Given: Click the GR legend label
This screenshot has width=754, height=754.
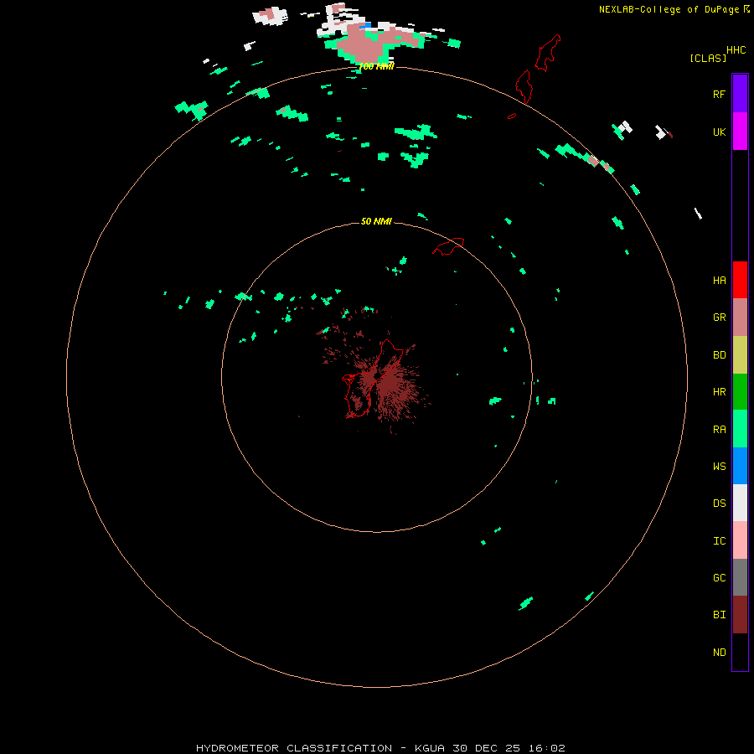Looking at the screenshot, I should click(x=719, y=318).
